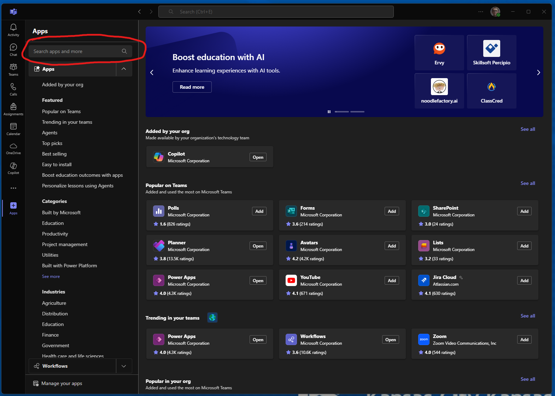555x396 pixels.
Task: Show previous banner slide
Action: 152,72
